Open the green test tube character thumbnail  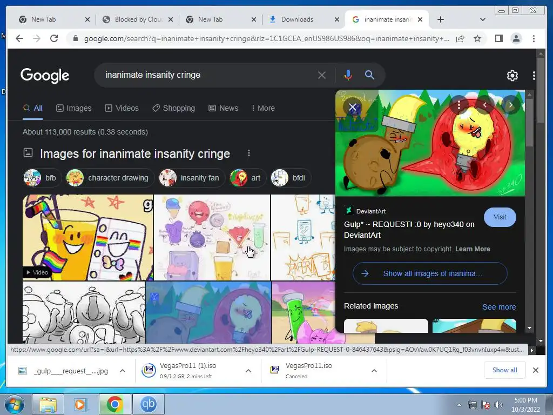(x=304, y=312)
